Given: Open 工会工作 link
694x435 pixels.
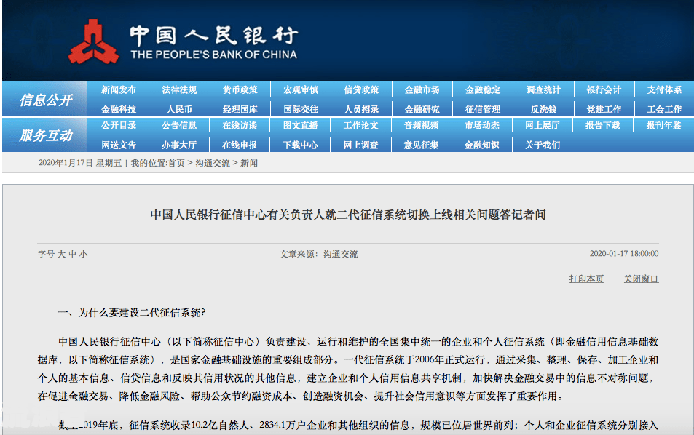Looking at the screenshot, I should point(664,109).
